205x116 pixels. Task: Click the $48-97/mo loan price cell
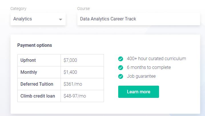coord(75,96)
